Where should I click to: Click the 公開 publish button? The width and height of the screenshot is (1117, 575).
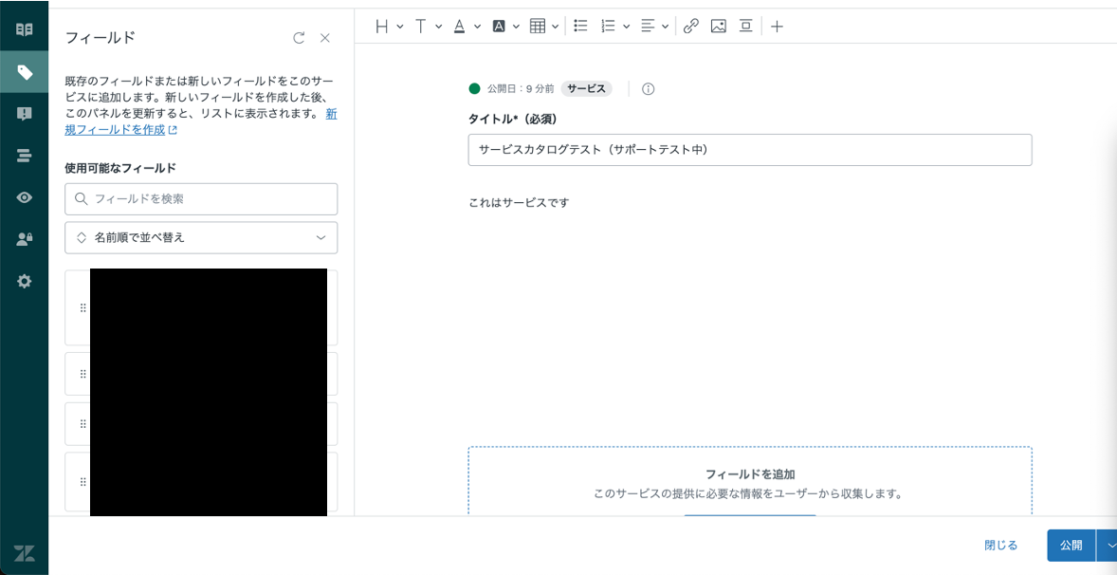pos(1071,545)
